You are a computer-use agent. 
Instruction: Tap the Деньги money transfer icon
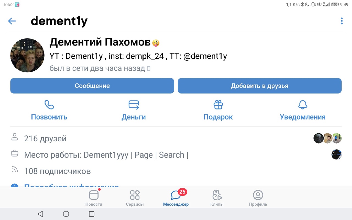(134, 105)
